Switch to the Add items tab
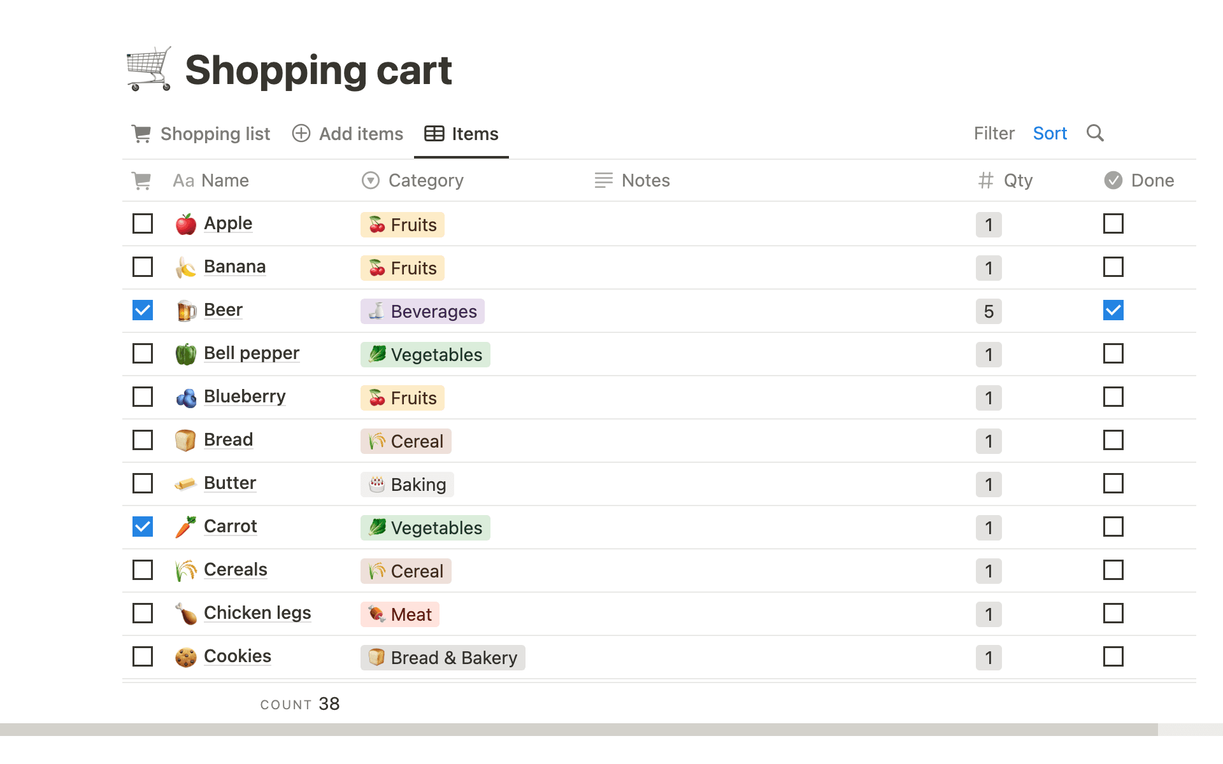 pos(361,134)
